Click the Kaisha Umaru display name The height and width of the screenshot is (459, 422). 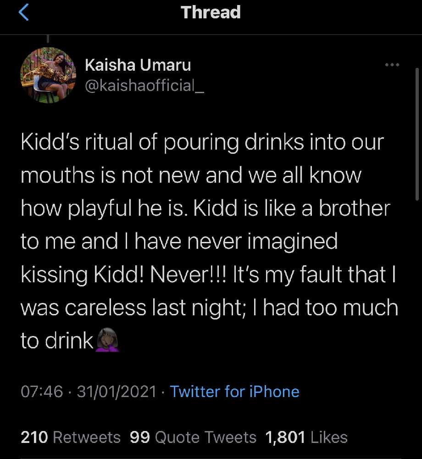[138, 66]
